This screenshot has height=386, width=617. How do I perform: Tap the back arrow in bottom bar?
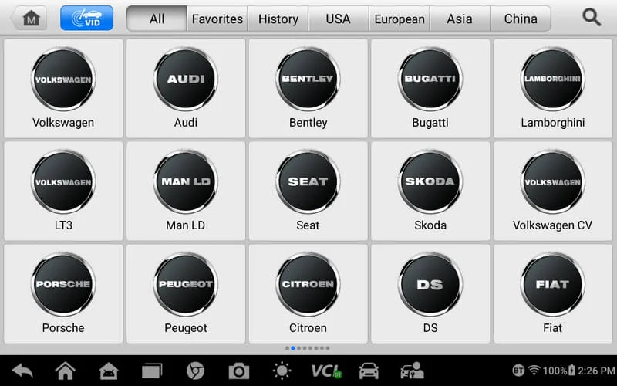coord(23,371)
